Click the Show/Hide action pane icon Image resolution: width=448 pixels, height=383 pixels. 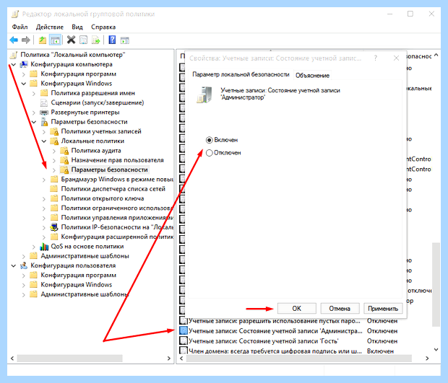[x=125, y=40]
